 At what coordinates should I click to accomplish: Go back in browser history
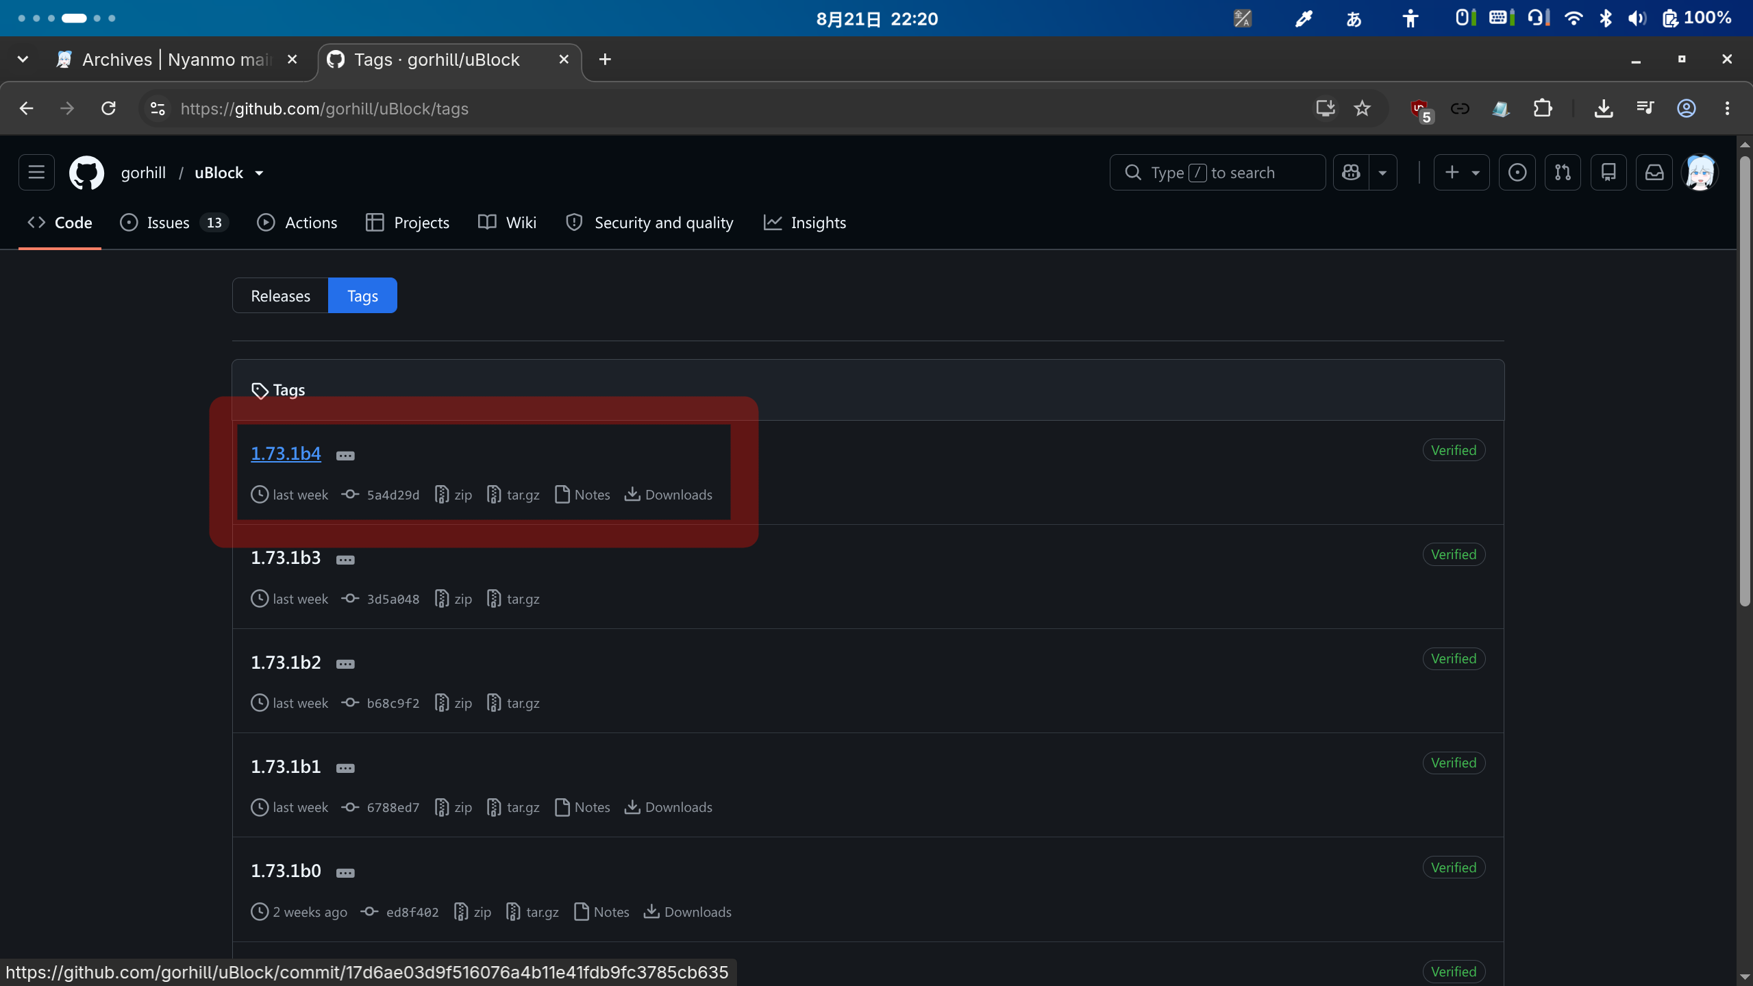coord(26,108)
